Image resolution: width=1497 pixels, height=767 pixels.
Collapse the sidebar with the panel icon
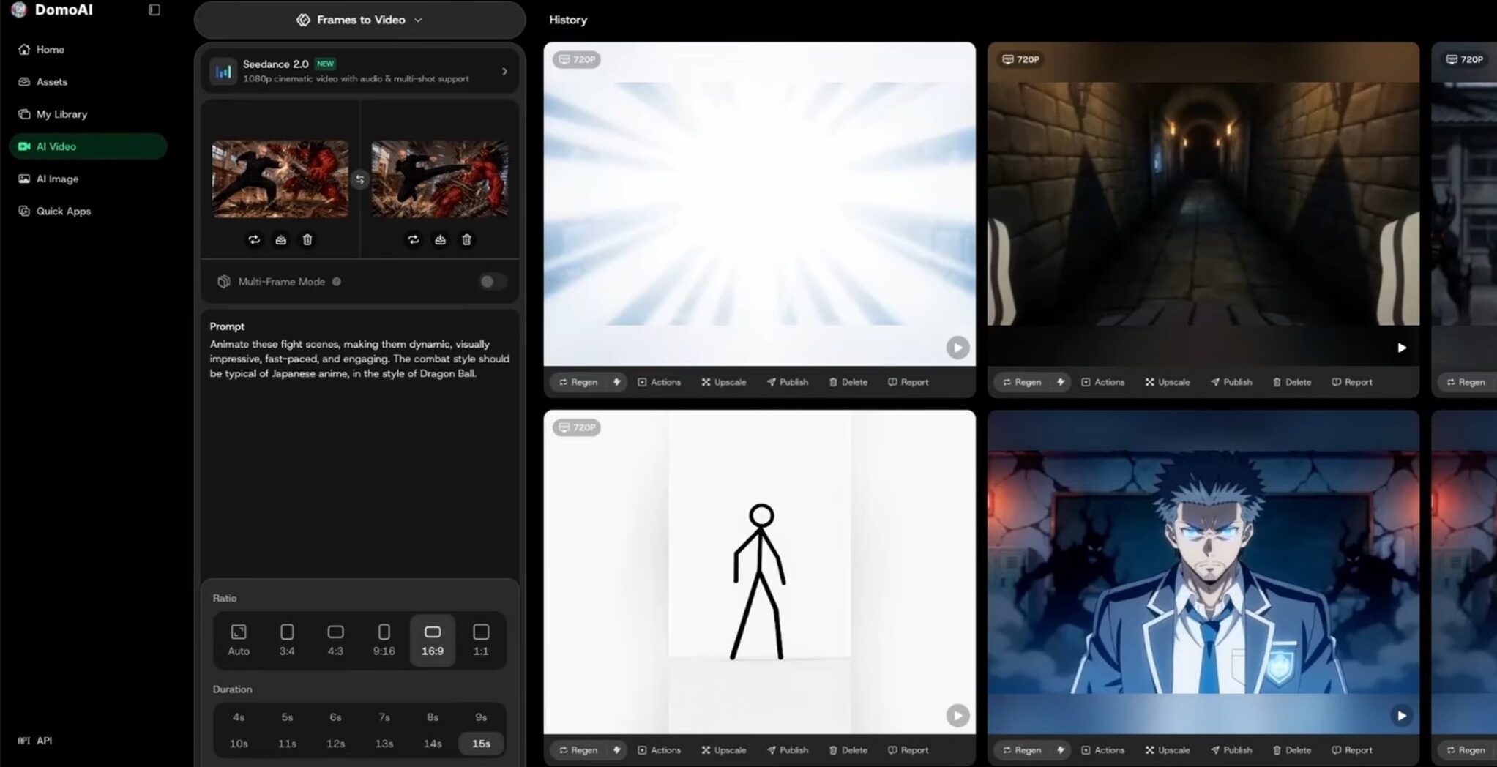coord(154,10)
